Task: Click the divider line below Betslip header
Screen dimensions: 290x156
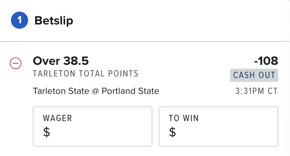Action: point(145,42)
